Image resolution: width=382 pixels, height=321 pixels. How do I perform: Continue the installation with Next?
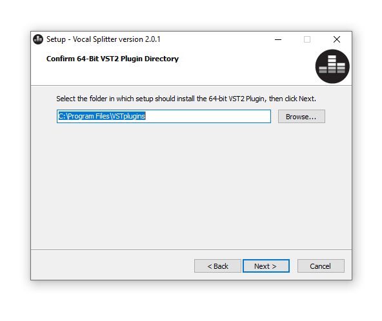click(x=266, y=266)
